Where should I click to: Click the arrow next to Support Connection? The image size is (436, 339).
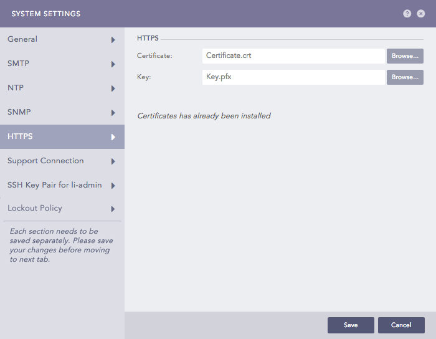tap(113, 161)
